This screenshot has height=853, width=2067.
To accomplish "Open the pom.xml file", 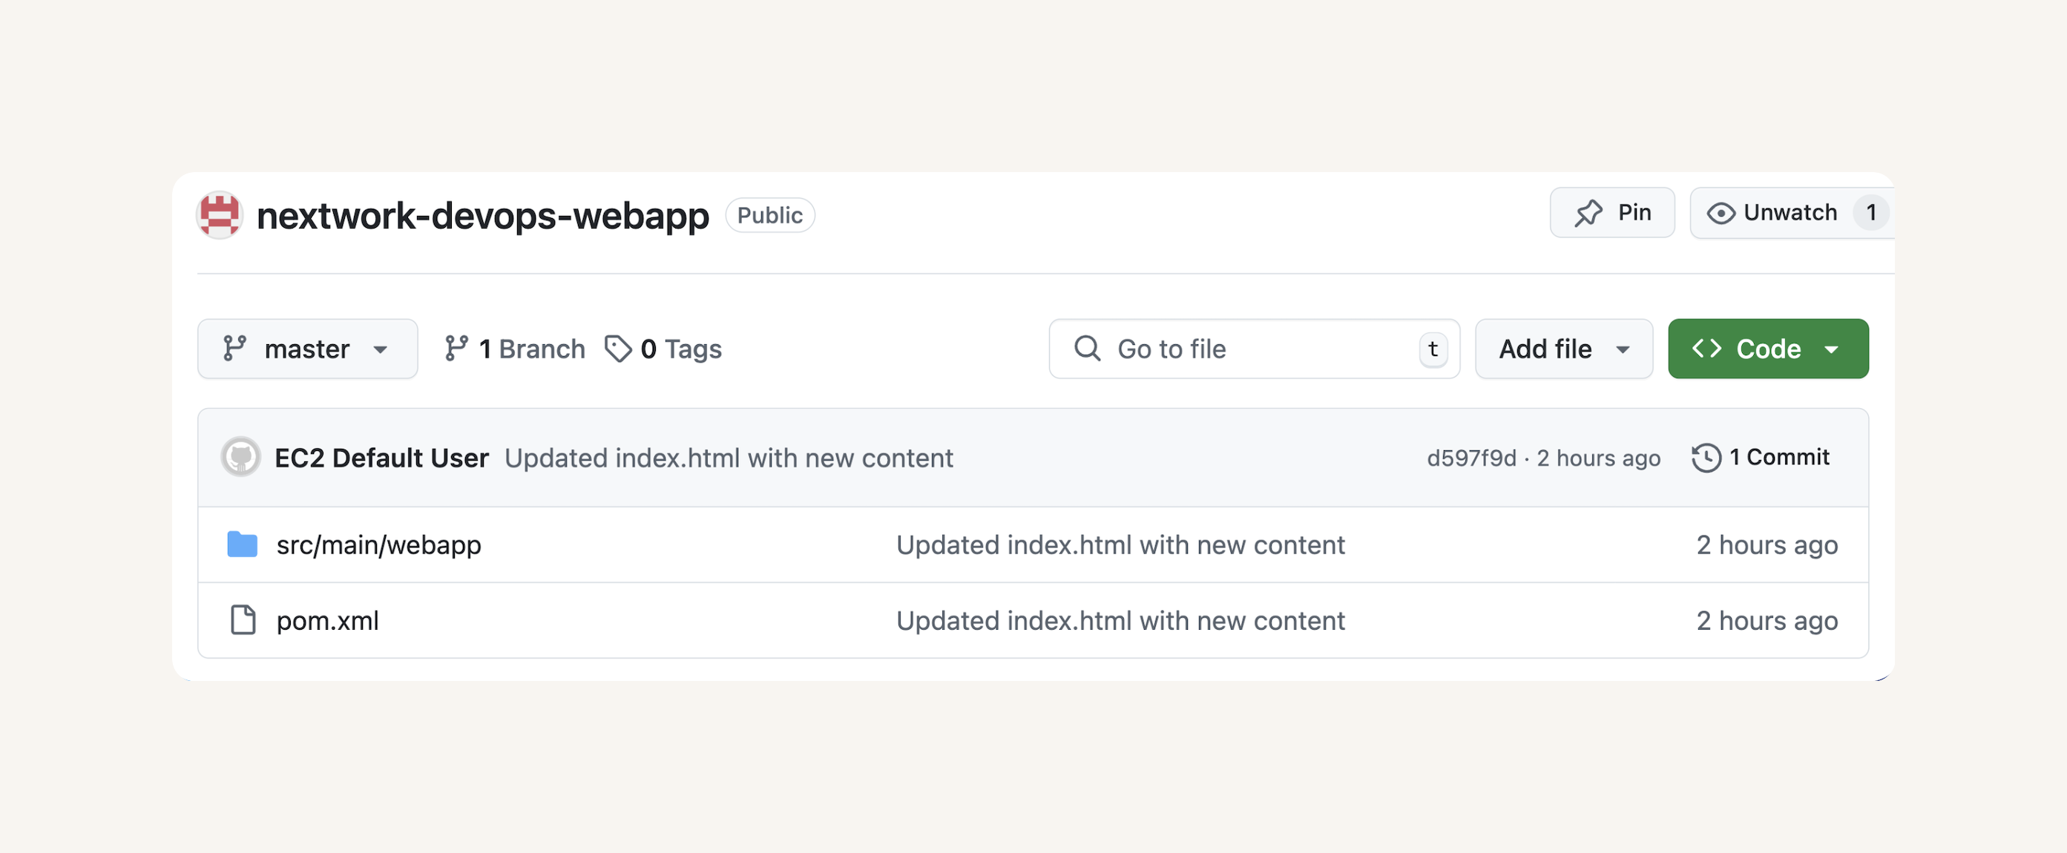I will pos(327,621).
